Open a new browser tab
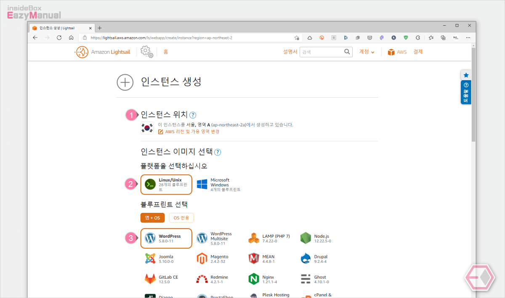Screen dimensions: 505x298 pyautogui.click(x=100, y=28)
